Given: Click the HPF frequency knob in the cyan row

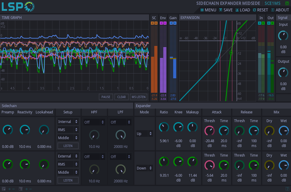Looking at the screenshot, I should coord(94,135).
